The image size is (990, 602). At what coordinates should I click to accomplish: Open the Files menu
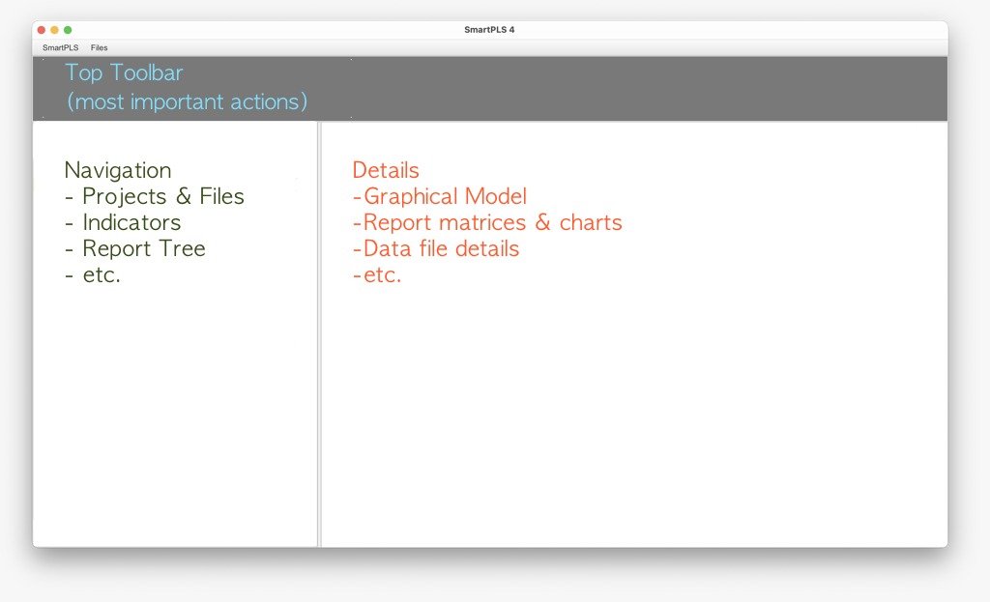point(100,47)
